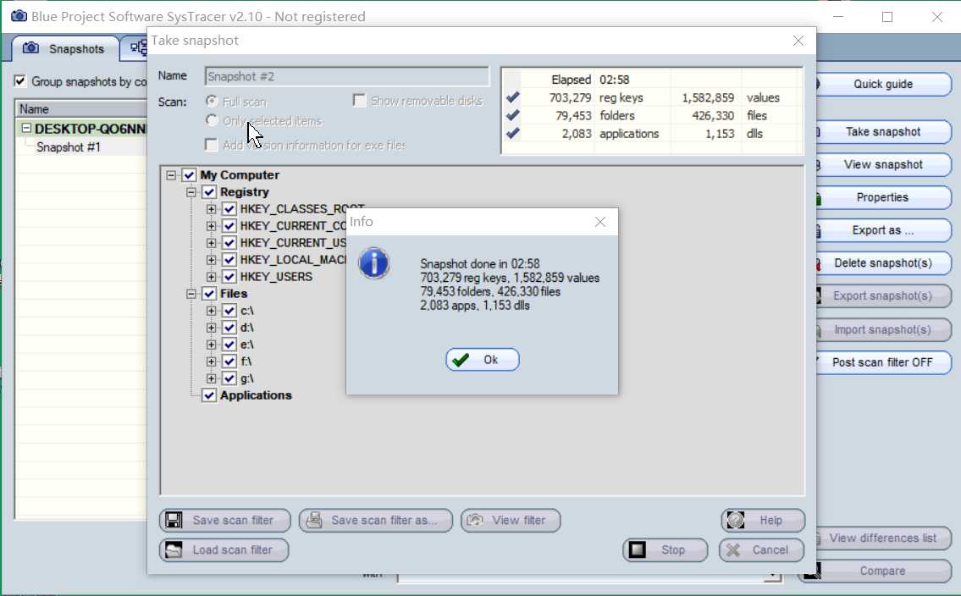Click the green checkmark on the Ok button
961x596 pixels.
click(461, 360)
